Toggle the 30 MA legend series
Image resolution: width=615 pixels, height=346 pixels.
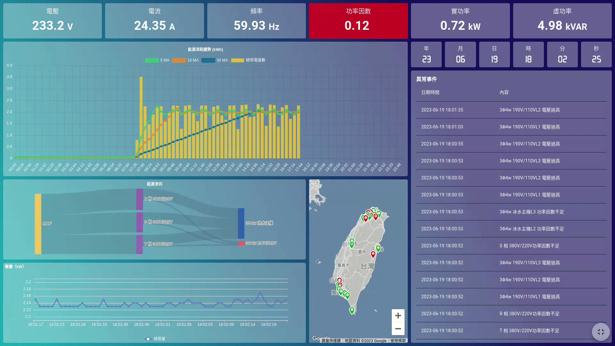coord(215,60)
